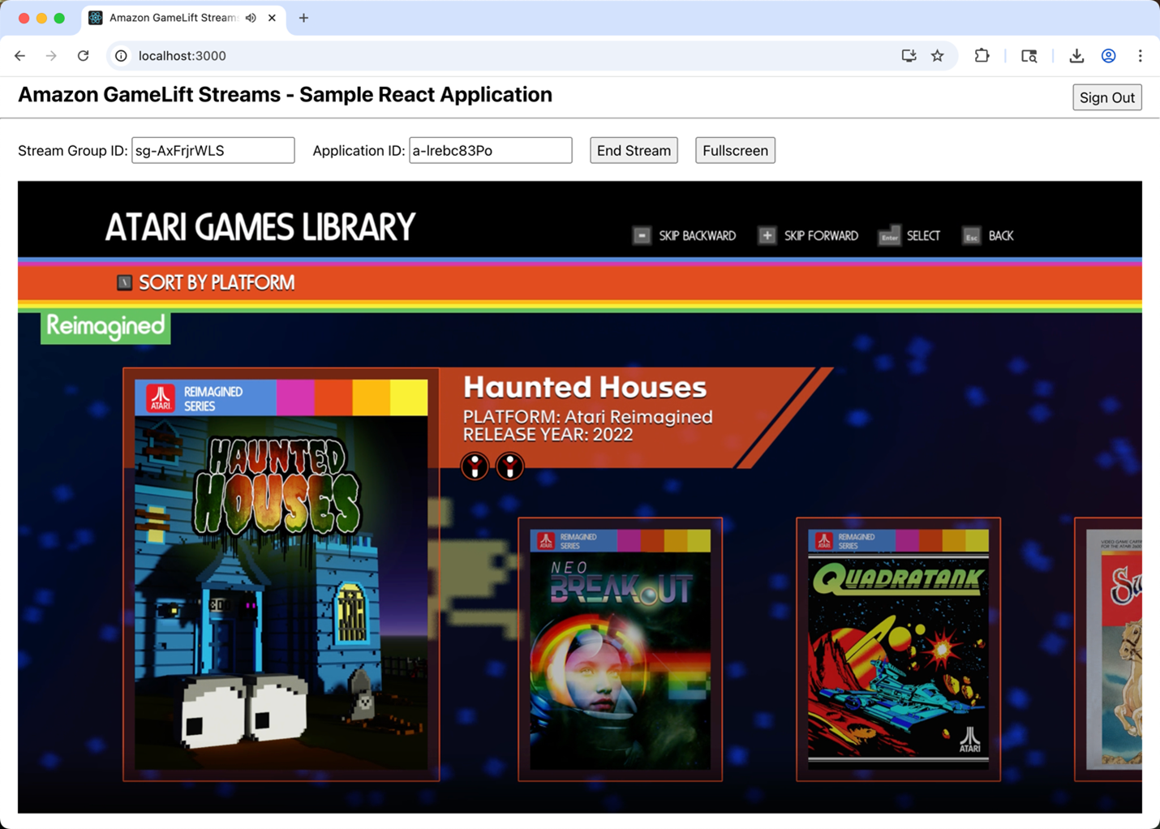
Task: Select the Amazon GameLift Streams tab
Action: click(183, 18)
